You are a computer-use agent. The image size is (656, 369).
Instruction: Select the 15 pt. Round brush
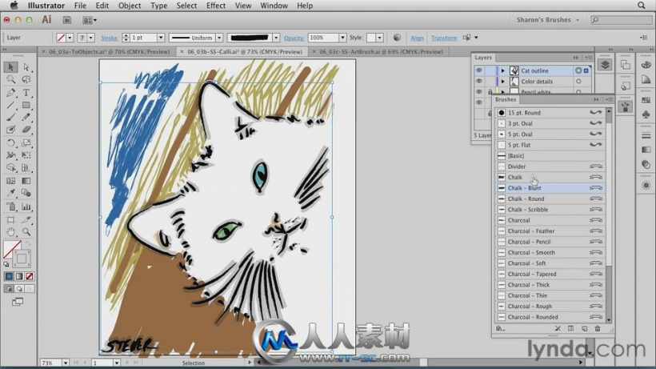coord(550,113)
